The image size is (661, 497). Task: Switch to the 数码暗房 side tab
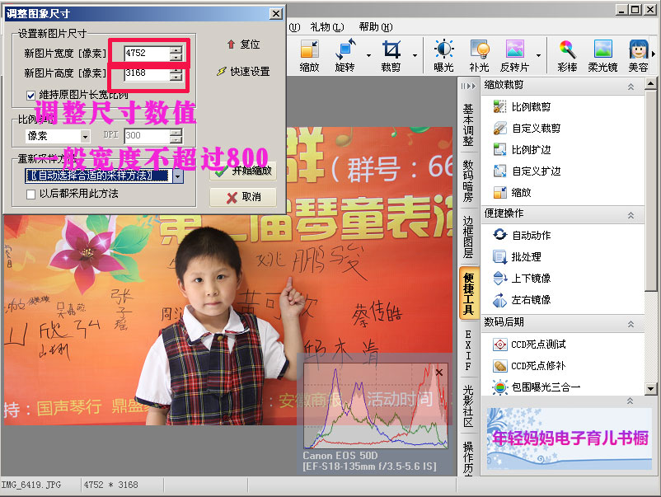[x=468, y=181]
